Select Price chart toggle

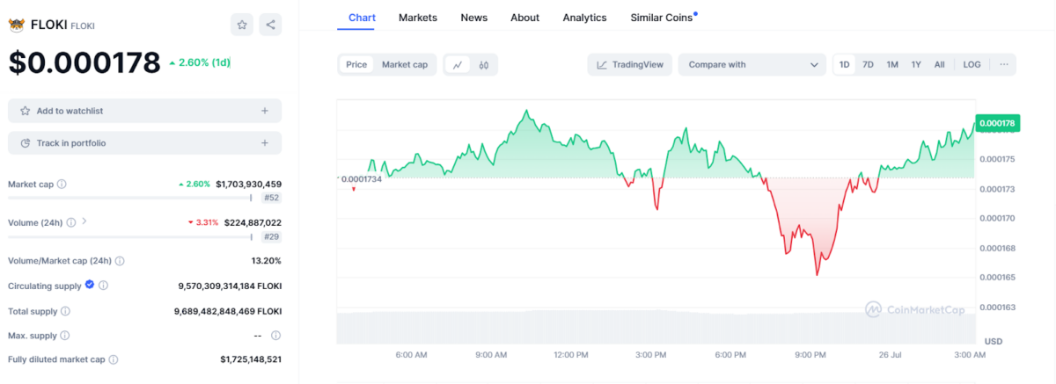356,64
